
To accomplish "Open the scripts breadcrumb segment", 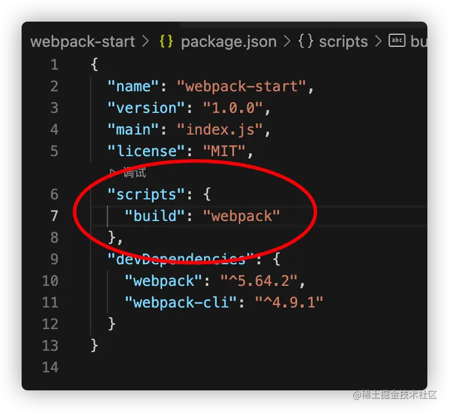I will [x=343, y=42].
